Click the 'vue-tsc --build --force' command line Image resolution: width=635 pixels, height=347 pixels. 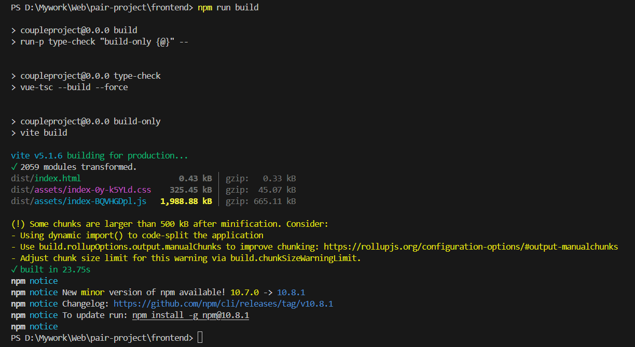(74, 87)
